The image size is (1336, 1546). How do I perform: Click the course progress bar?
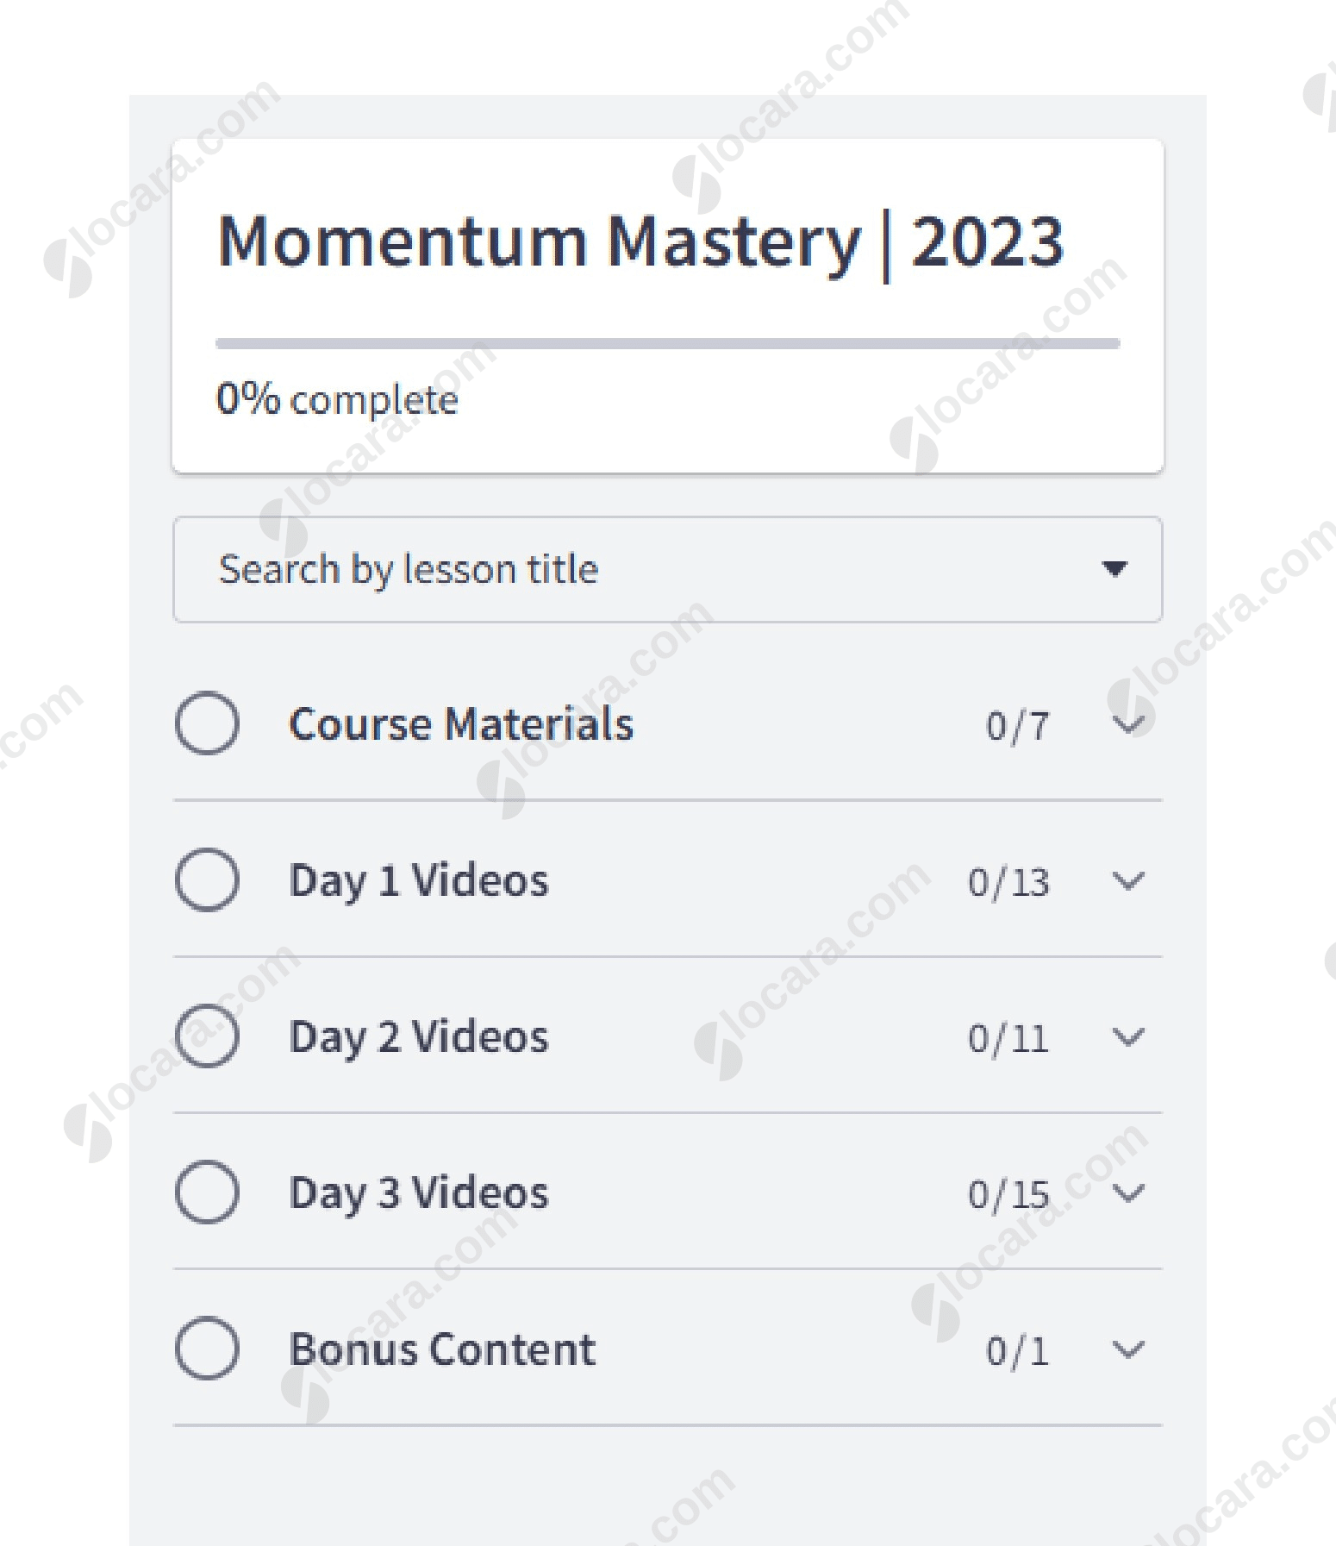click(667, 343)
